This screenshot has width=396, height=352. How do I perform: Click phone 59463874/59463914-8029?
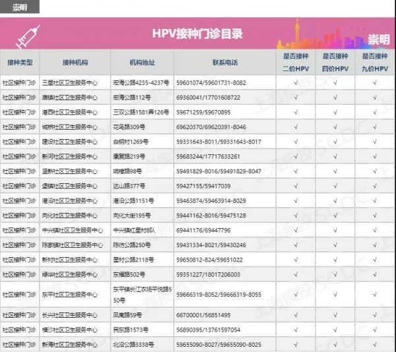pos(211,201)
